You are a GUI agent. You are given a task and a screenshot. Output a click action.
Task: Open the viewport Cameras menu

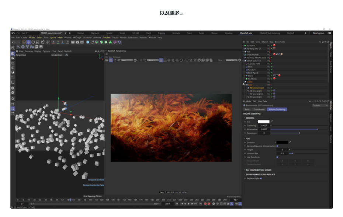(x=29, y=51)
